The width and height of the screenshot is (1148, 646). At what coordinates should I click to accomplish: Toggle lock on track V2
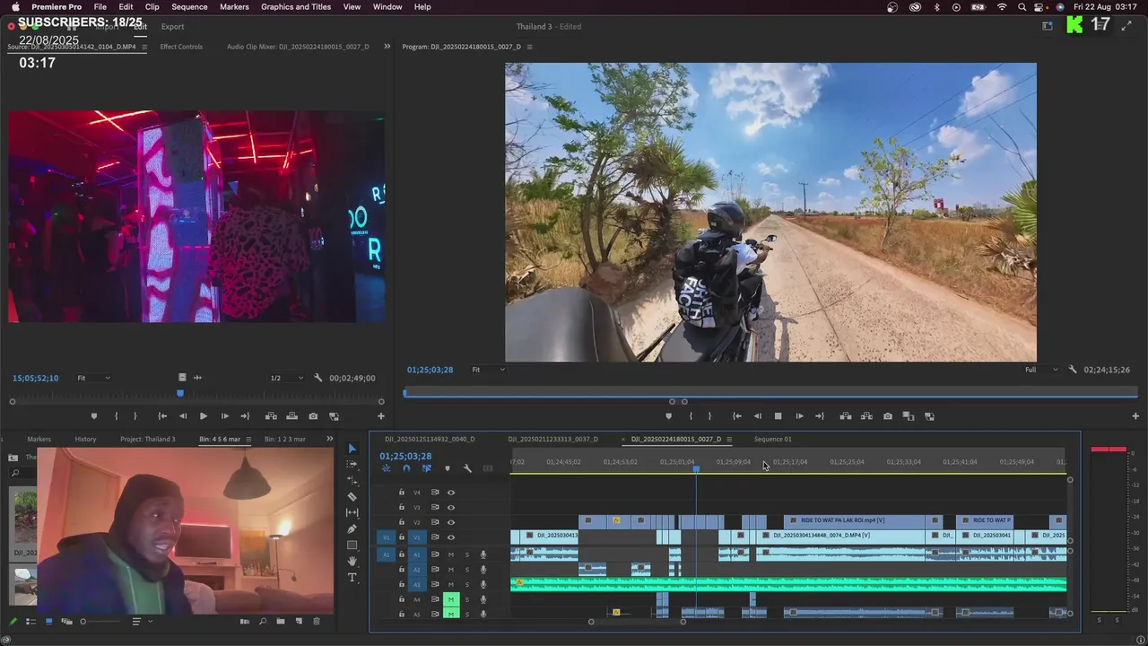pyautogui.click(x=402, y=522)
